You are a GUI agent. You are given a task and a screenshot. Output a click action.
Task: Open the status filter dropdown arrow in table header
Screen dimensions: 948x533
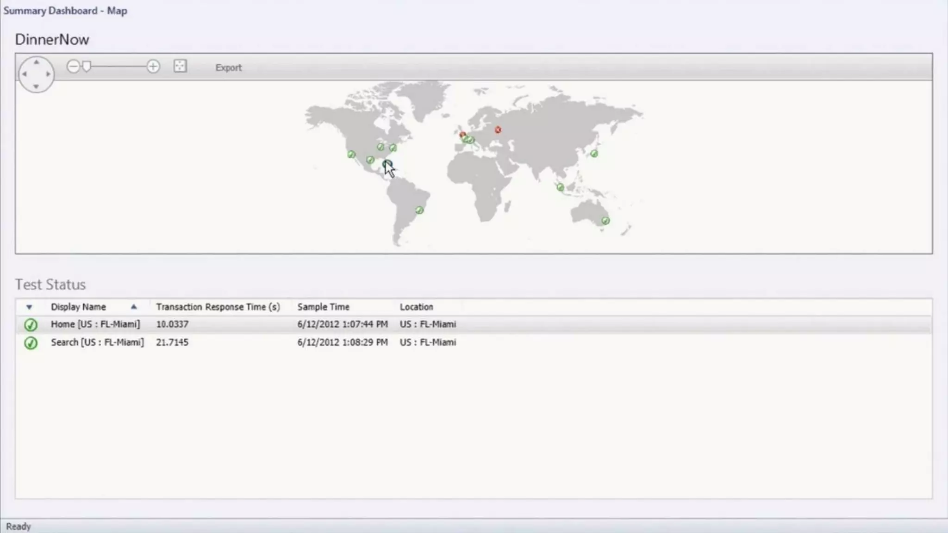29,307
